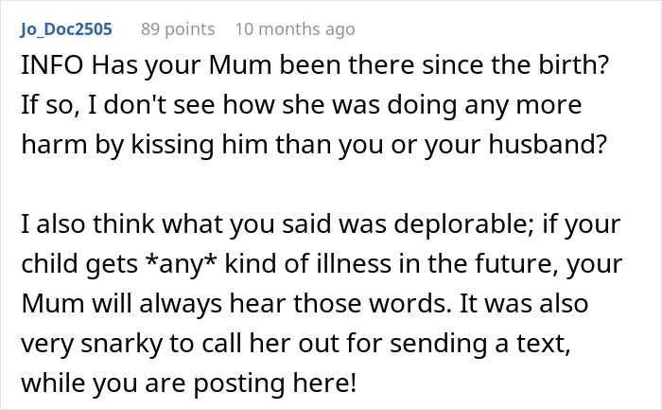Screen dimensions: 662x410
Task: Open the 10 months ago timestamp permalink
Action: click(294, 28)
